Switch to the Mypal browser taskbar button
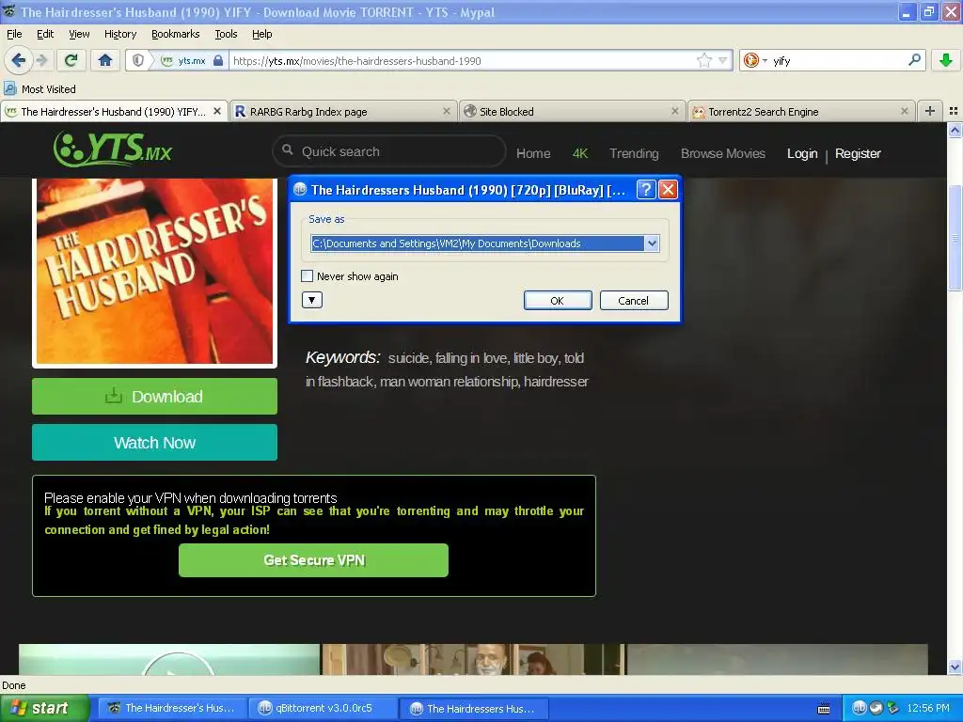This screenshot has width=963, height=722. 173,709
